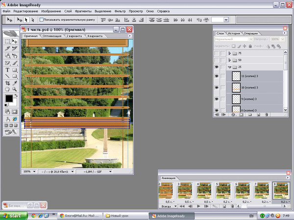This screenshot has width=294, height=220.
Task: Open the looping options dropdown Всегда
Action: (x=168, y=206)
